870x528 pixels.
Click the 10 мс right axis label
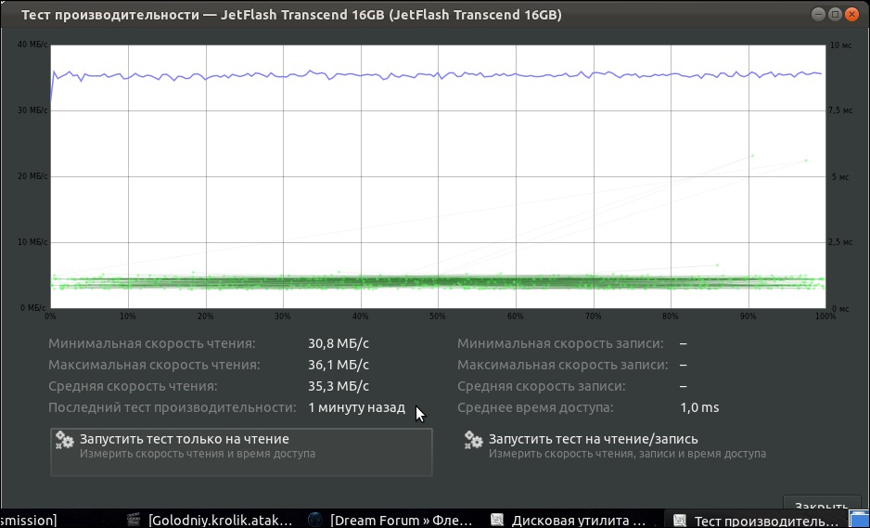tap(840, 45)
